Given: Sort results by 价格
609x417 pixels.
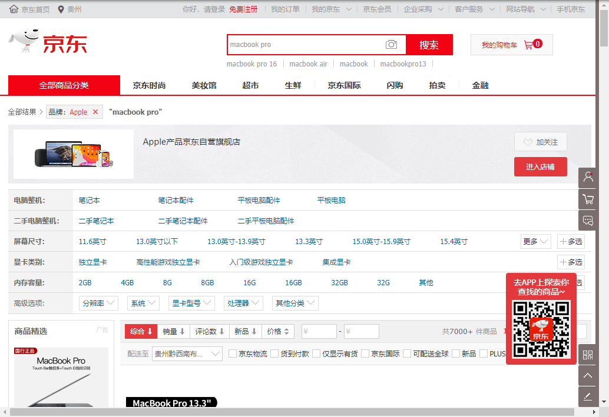Looking at the screenshot, I should click(278, 332).
